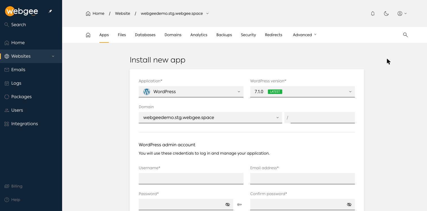The image size is (427, 211).
Task: Open the WordPress version dropdown
Action: click(x=302, y=92)
